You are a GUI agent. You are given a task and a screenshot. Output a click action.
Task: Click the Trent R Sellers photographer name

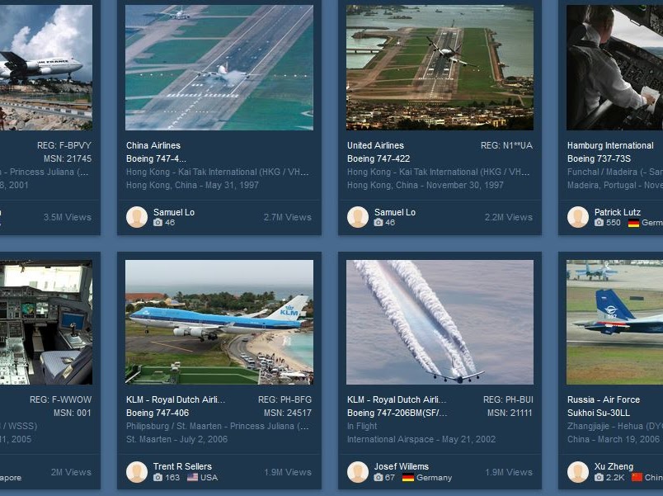(x=182, y=466)
